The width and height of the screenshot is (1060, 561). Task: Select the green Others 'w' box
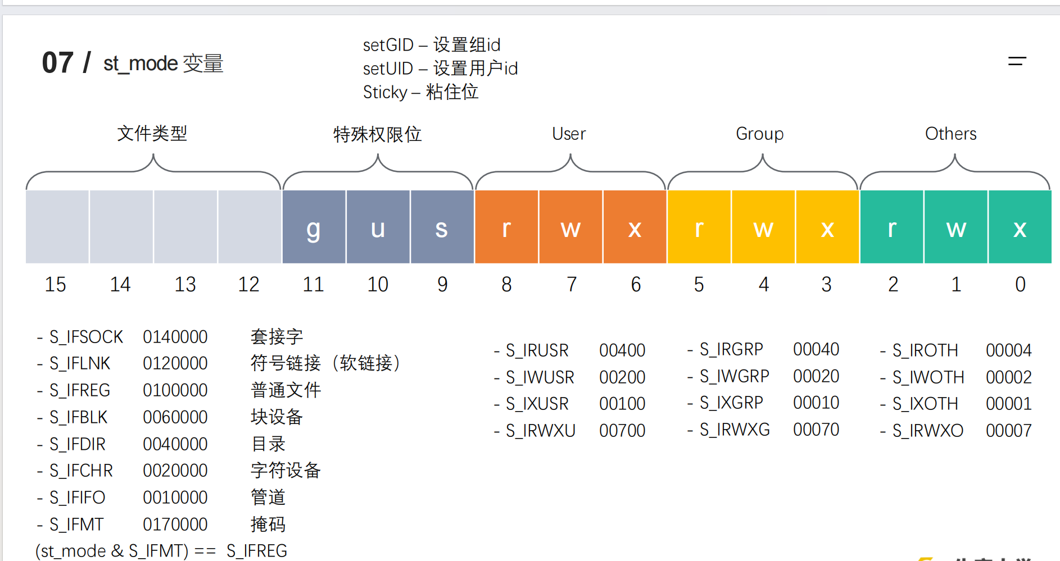pos(956,227)
